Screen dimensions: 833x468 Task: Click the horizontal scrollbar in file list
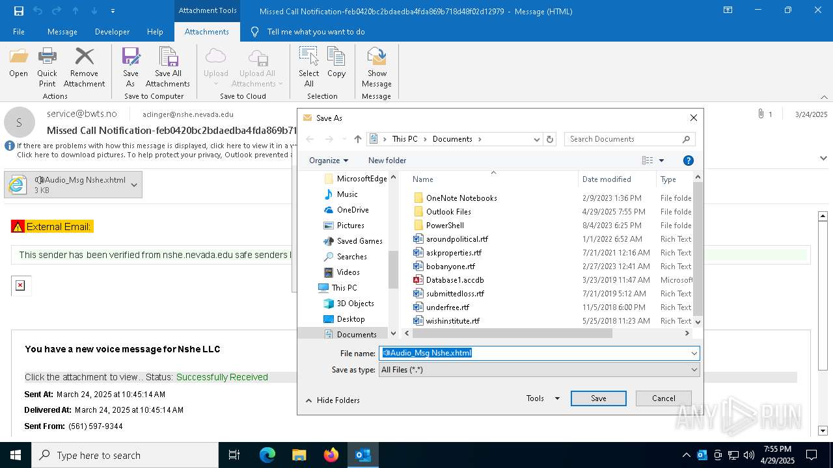pyautogui.click(x=512, y=333)
